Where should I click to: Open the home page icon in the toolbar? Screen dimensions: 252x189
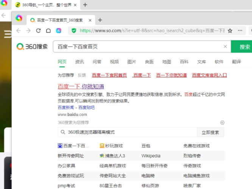pos(48,31)
